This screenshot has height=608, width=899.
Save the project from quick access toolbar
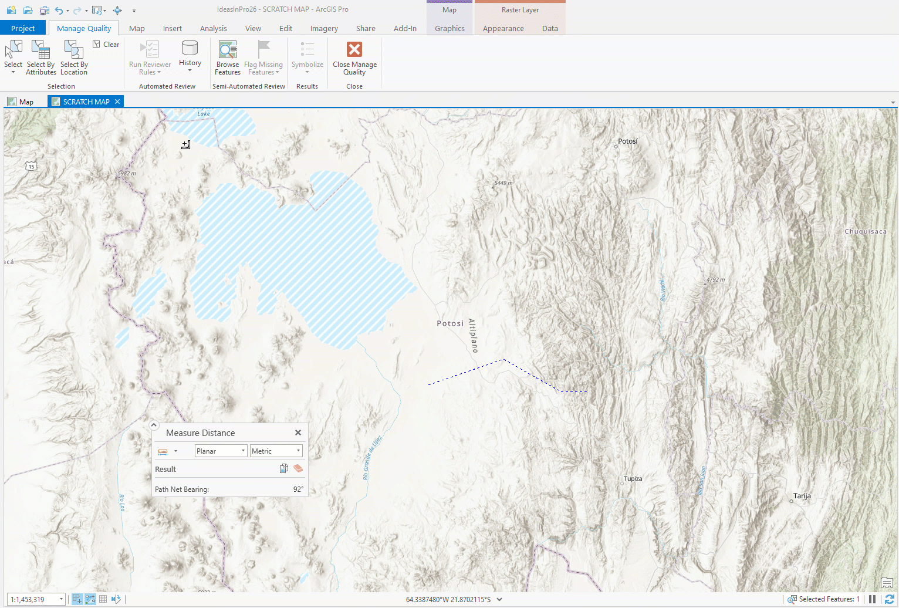pyautogui.click(x=45, y=11)
